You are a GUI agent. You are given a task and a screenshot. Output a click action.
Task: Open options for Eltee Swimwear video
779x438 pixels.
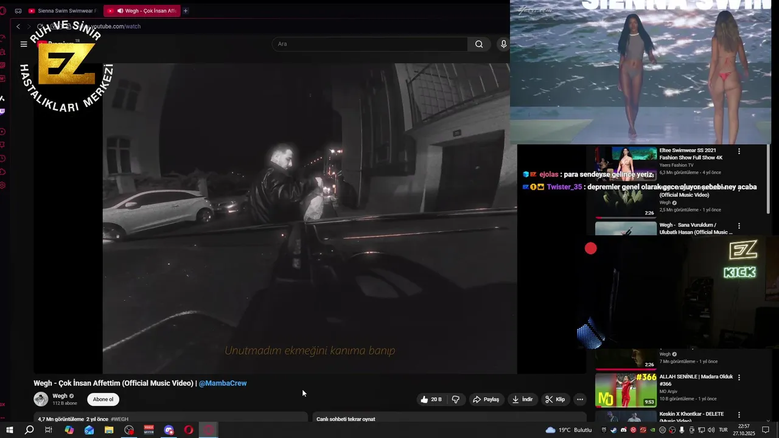[x=739, y=151]
